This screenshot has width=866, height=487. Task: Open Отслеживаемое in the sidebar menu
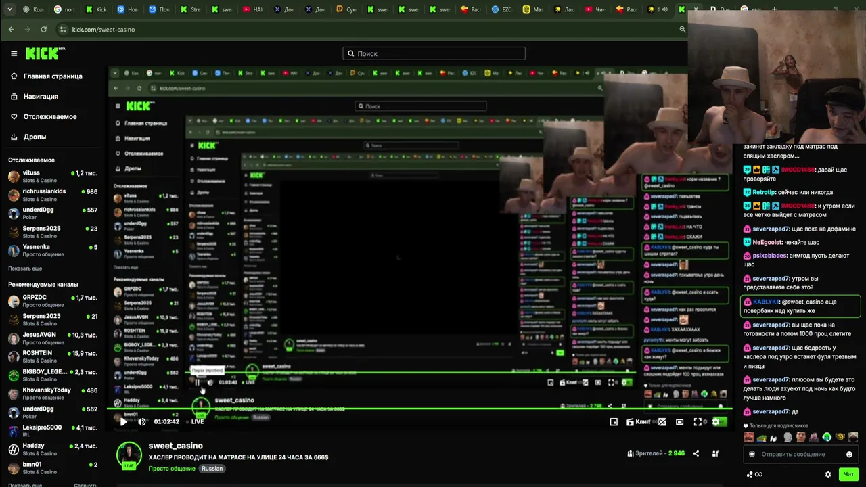tap(45, 116)
